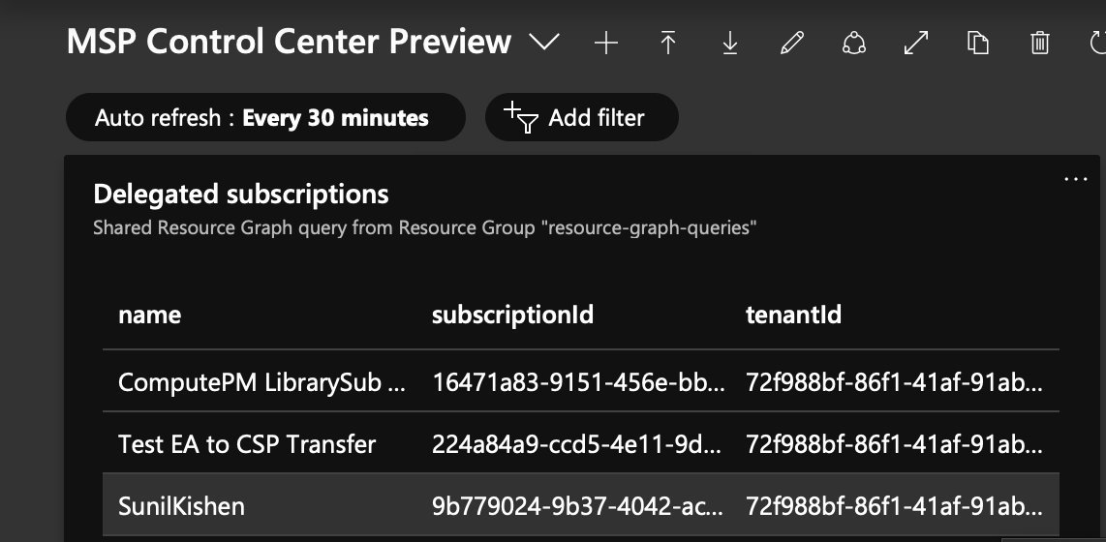The image size is (1106, 542).
Task: Click the Download dashboard arrow icon
Action: click(x=730, y=43)
